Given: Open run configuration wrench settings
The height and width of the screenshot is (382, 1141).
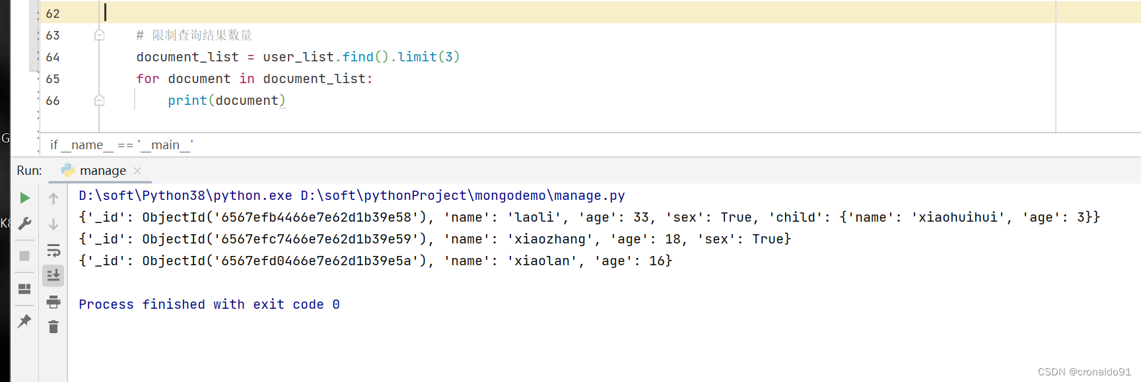Looking at the screenshot, I should tap(24, 224).
